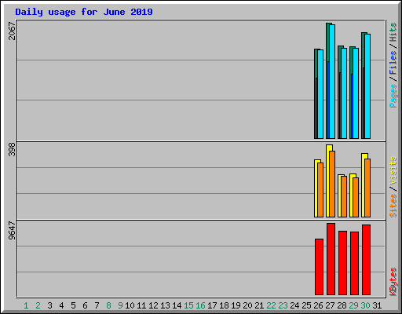This screenshot has height=314, width=402.
Task: Click day 23 on the x-axis
Action: coord(283,305)
